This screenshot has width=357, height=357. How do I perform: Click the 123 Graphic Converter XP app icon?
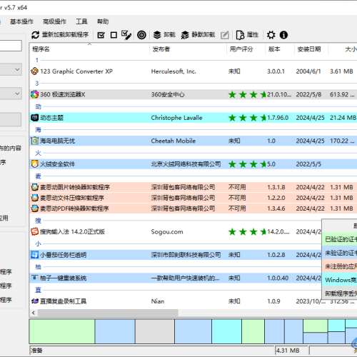tap(35, 71)
